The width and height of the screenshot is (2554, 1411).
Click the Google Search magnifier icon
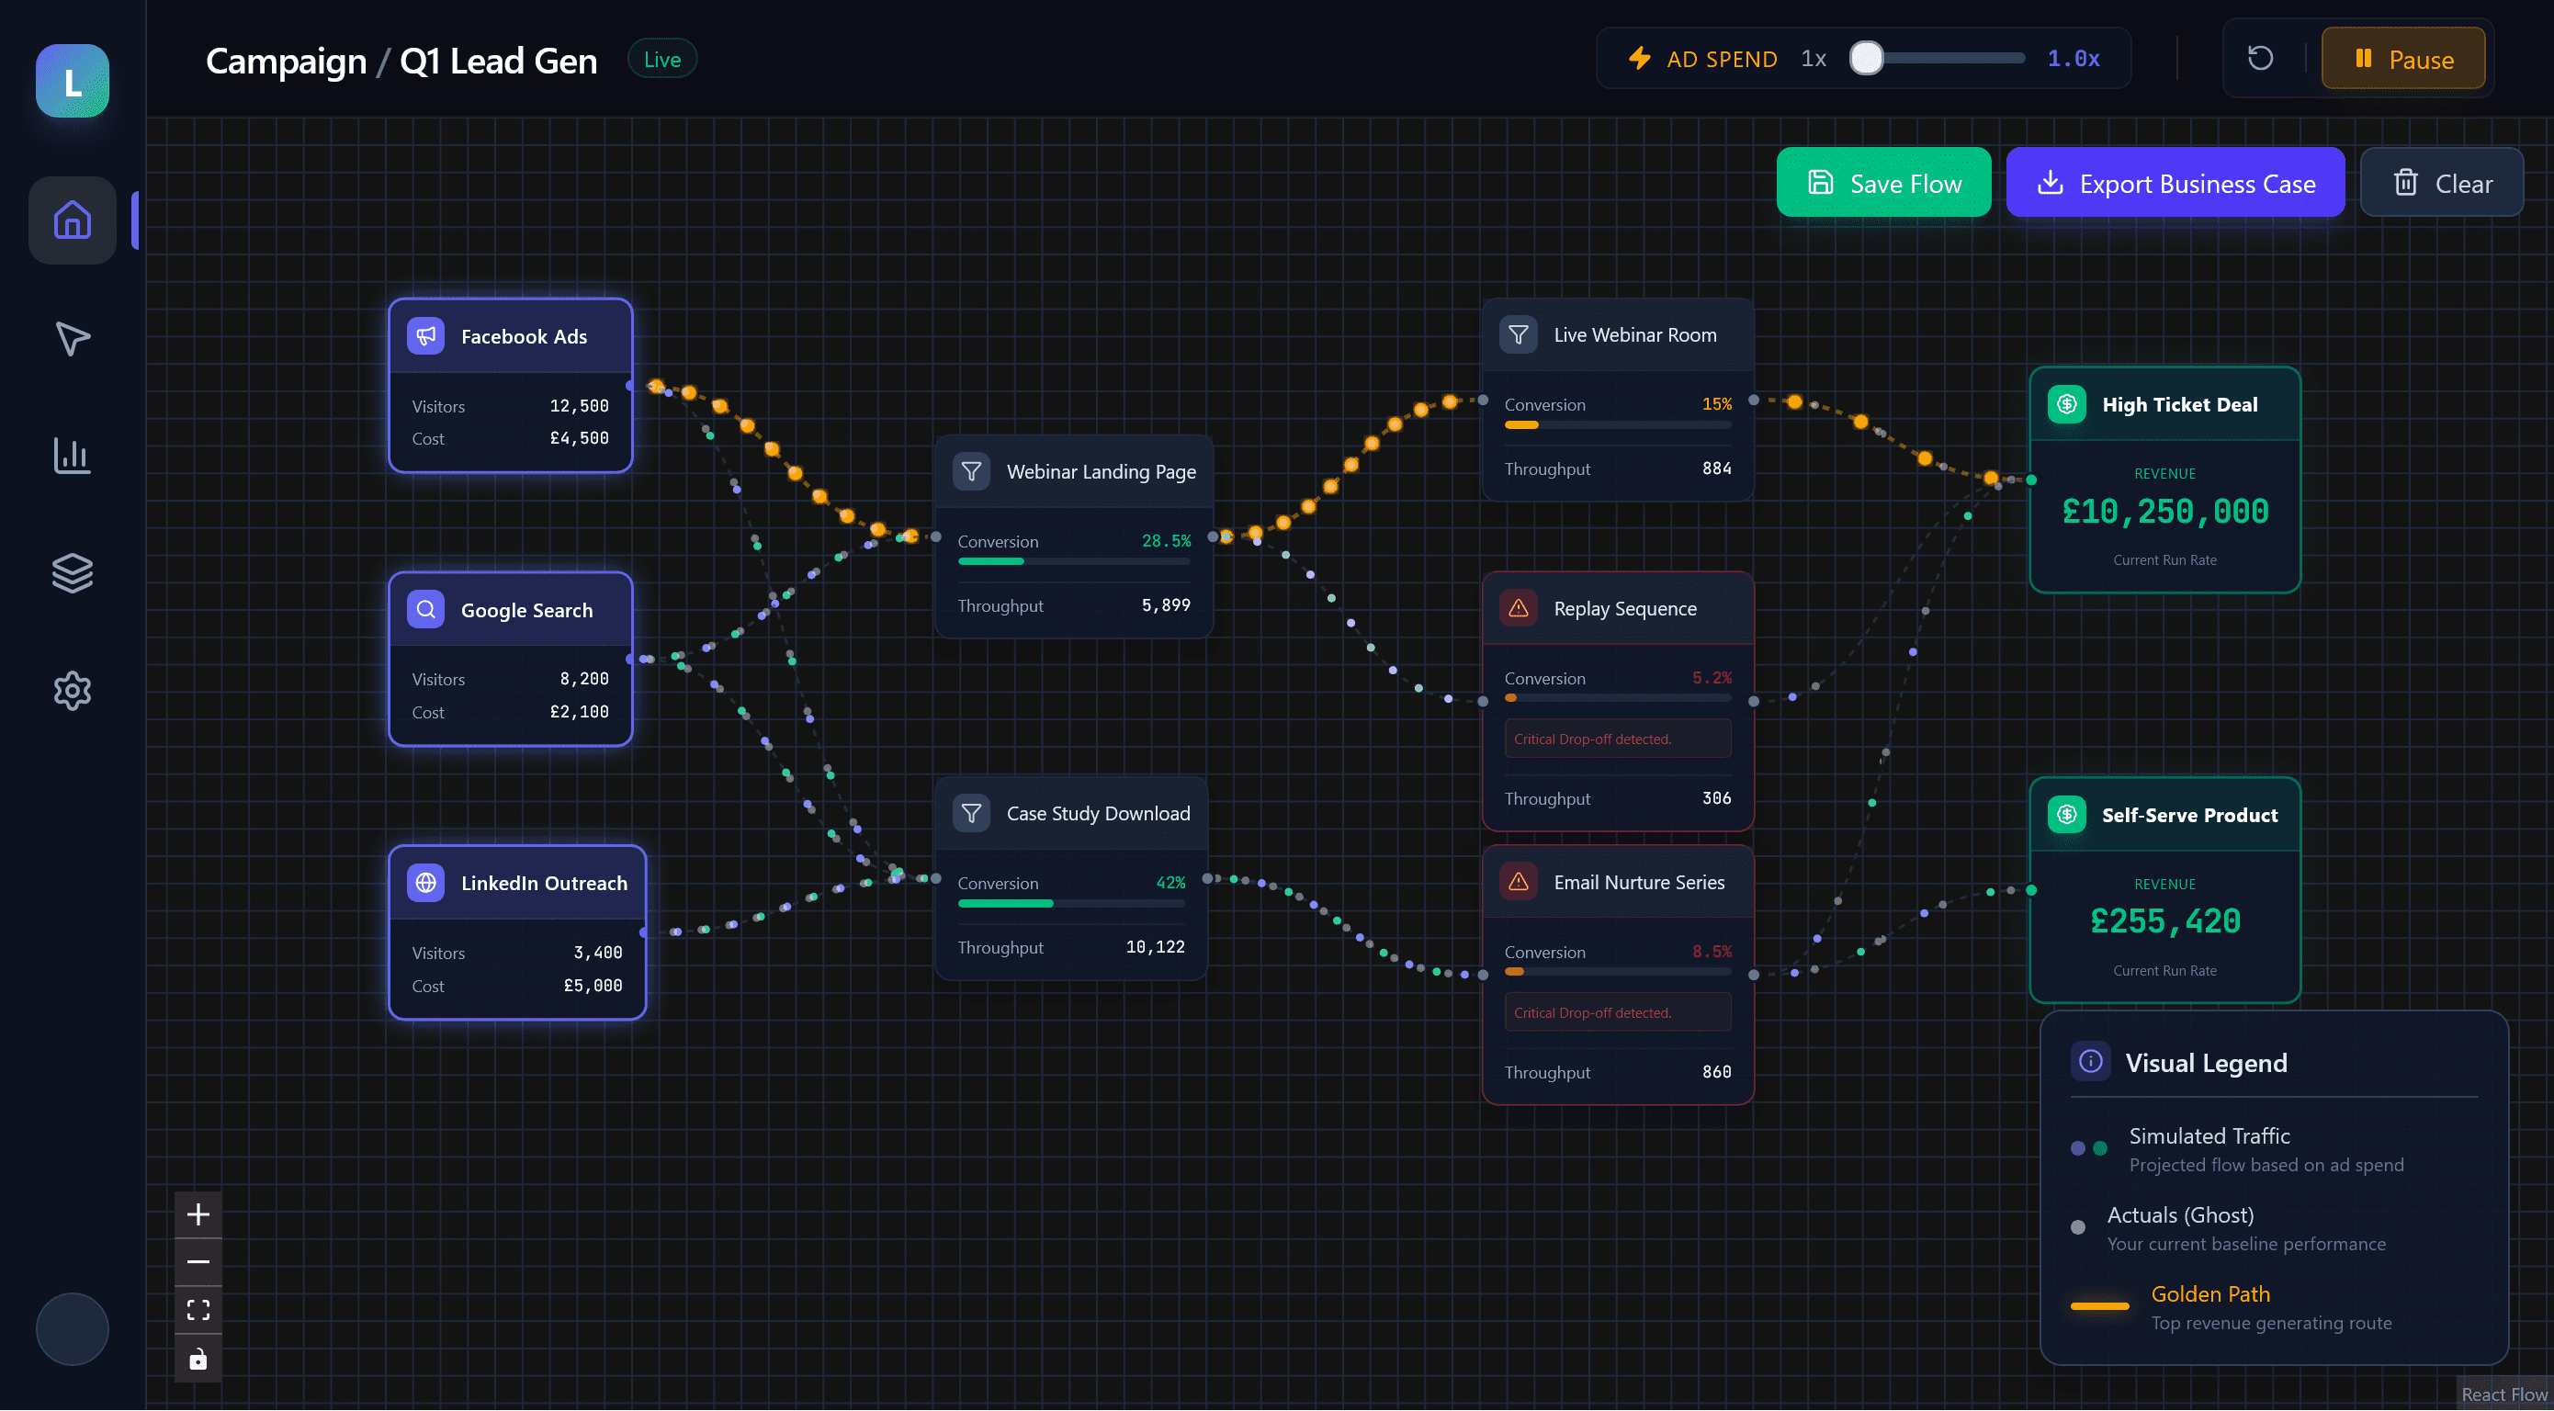coord(425,610)
